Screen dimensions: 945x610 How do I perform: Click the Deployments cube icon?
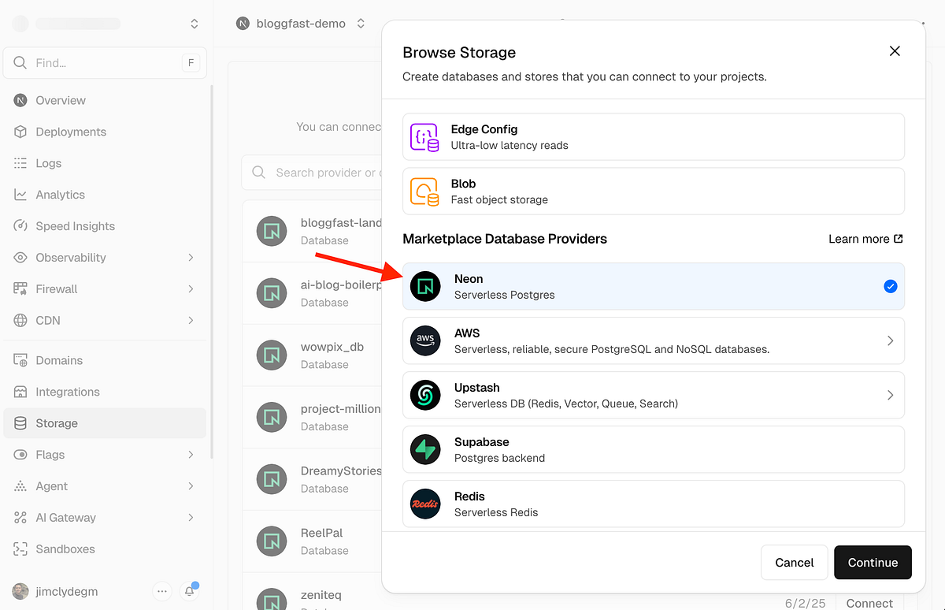(x=20, y=132)
